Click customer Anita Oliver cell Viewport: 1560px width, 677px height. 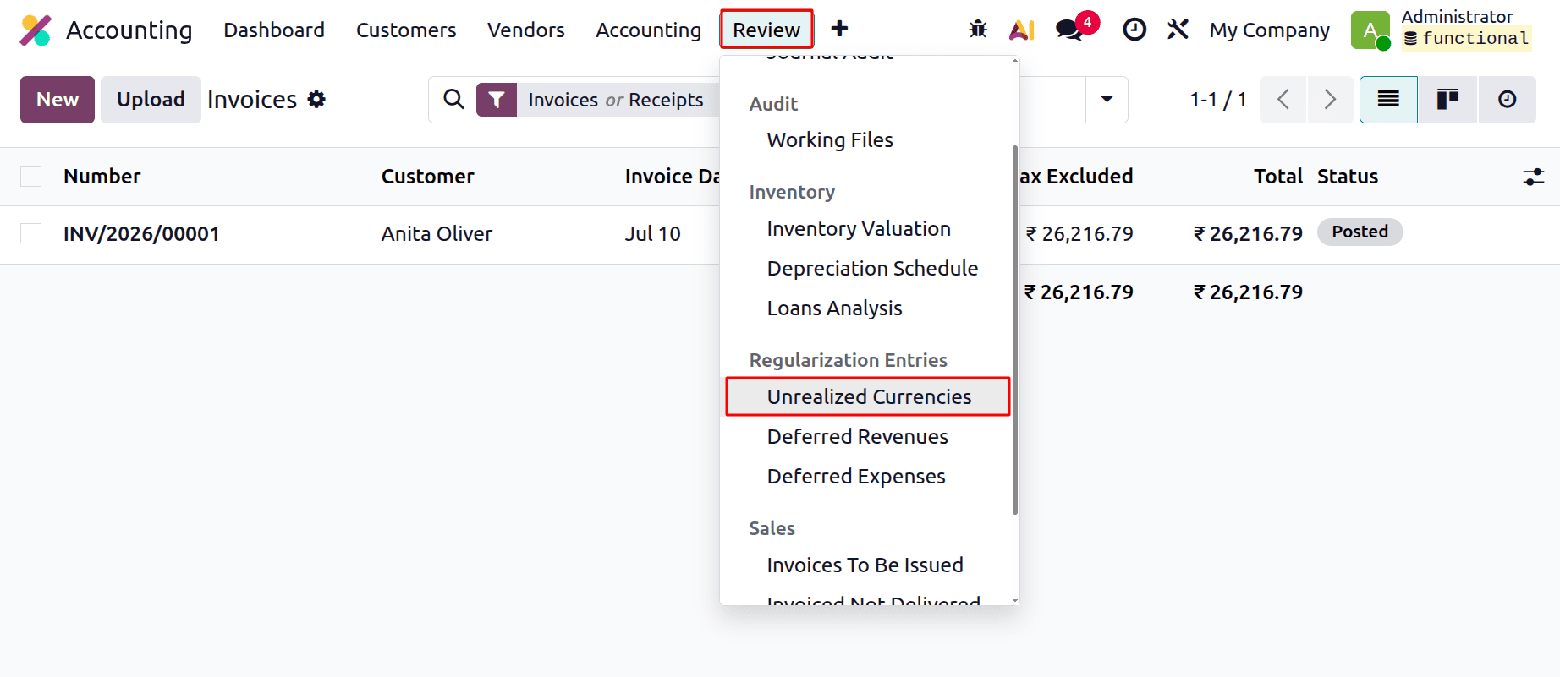point(437,234)
